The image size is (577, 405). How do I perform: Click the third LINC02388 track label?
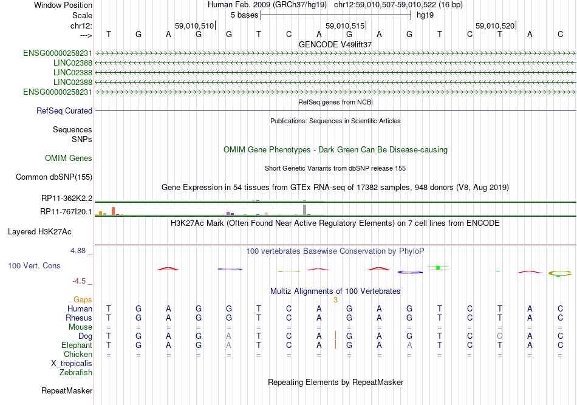(72, 82)
